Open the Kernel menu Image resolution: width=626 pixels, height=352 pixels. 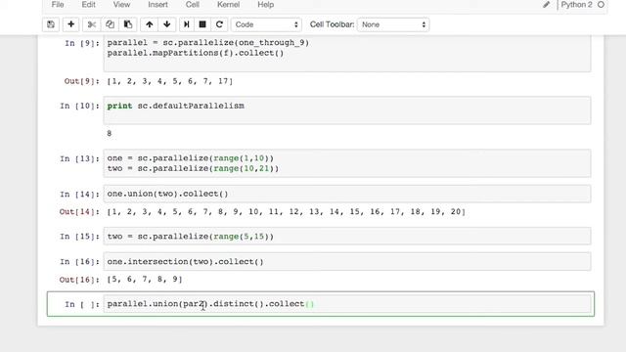[x=228, y=5]
